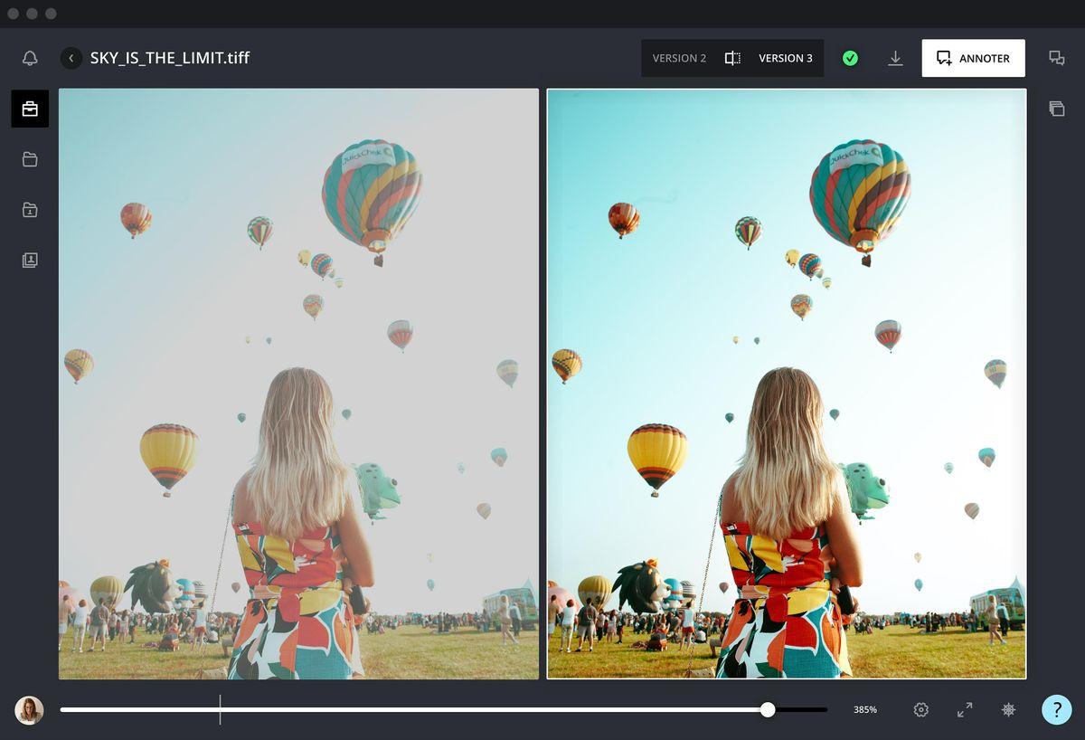Switch to VERSION 2
1085x740 pixels.
[679, 58]
